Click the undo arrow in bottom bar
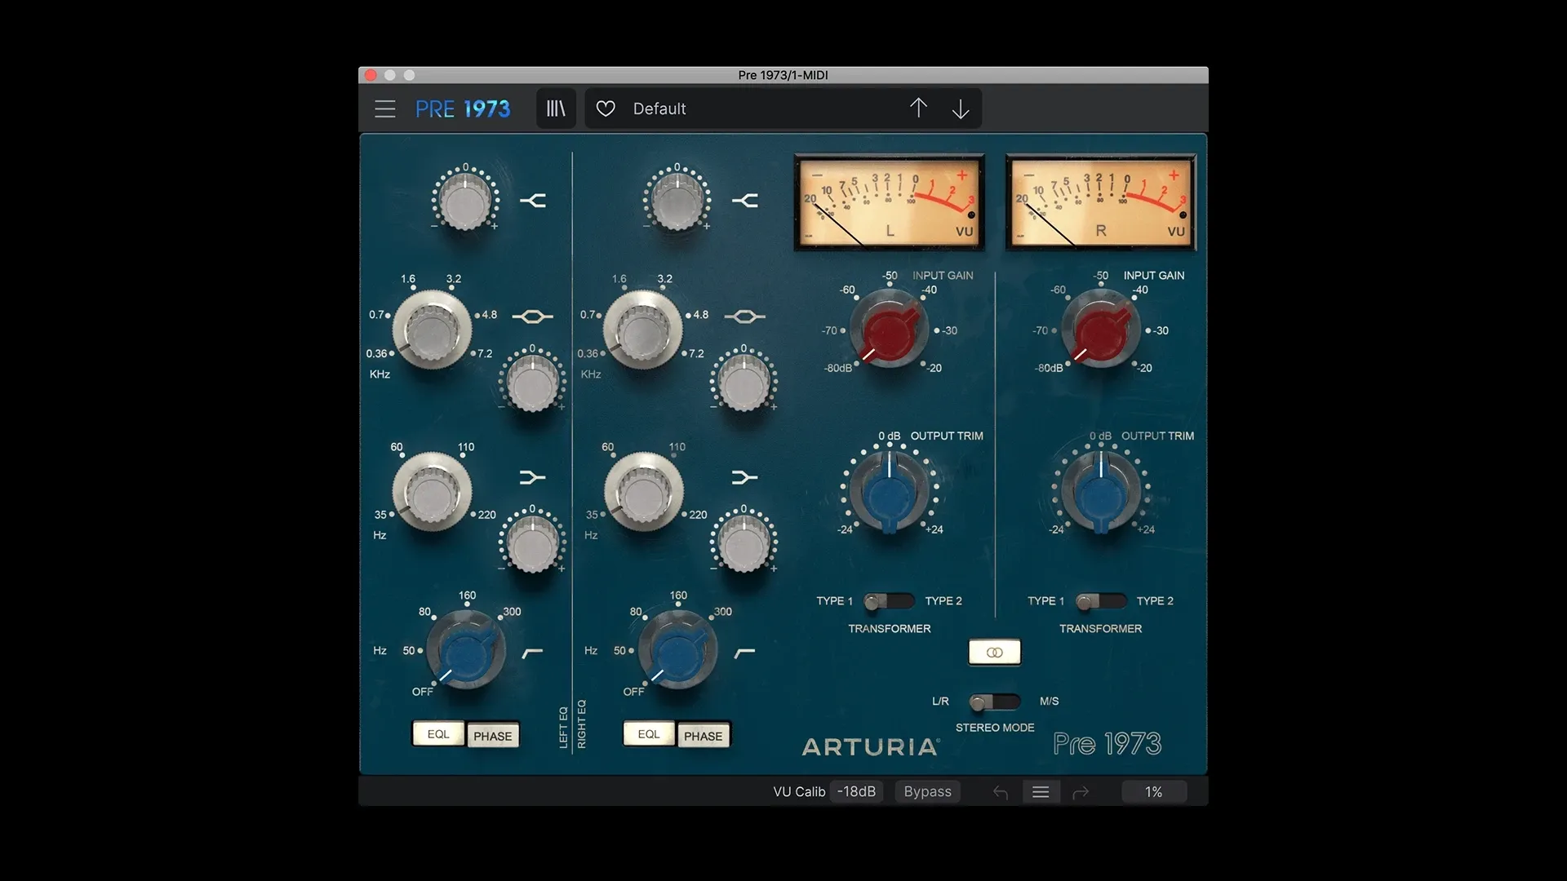 1001,792
